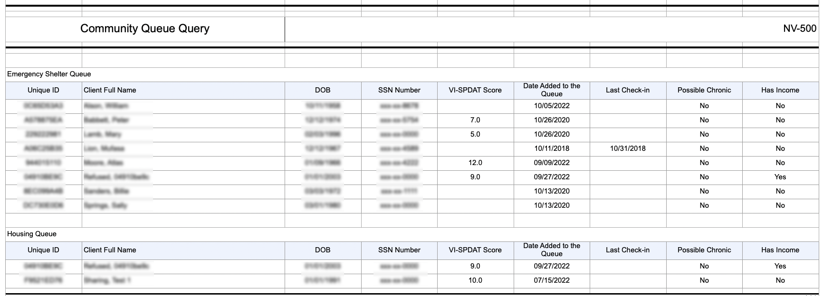The image size is (823, 296).
Task: Click "Last Check-in" header in Housing Queue
Action: click(x=628, y=250)
